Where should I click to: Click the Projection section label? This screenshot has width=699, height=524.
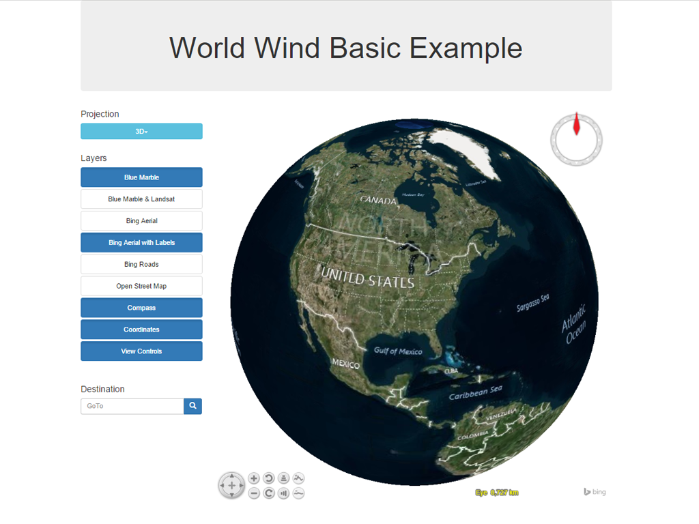click(100, 114)
